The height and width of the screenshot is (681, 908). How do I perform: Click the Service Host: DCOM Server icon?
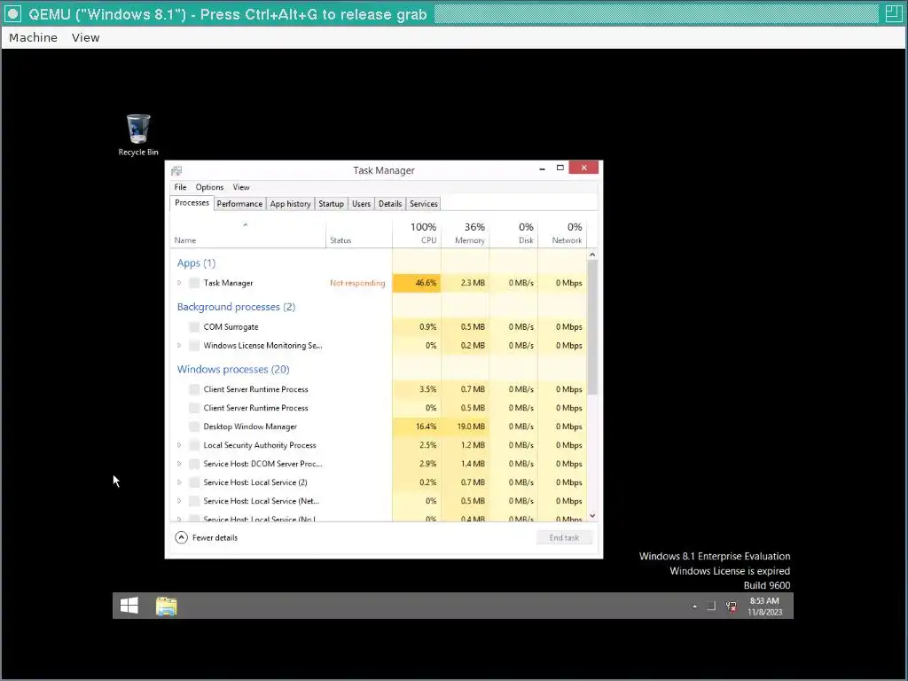point(194,463)
